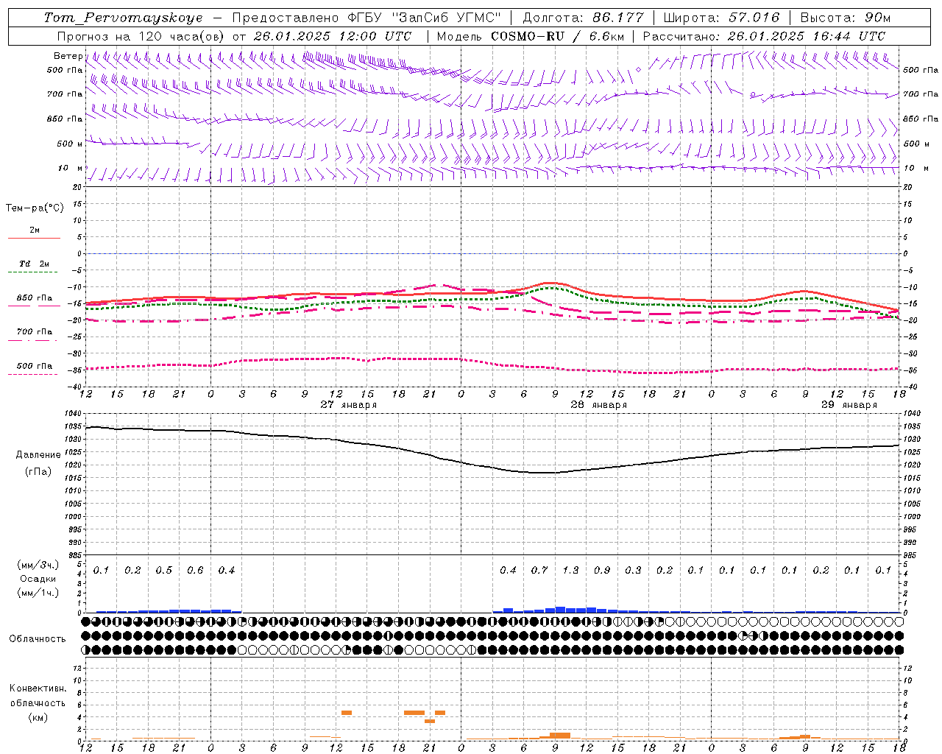Click the (км) unit label of convective cloudiness
The image size is (942, 754).
[x=38, y=716]
